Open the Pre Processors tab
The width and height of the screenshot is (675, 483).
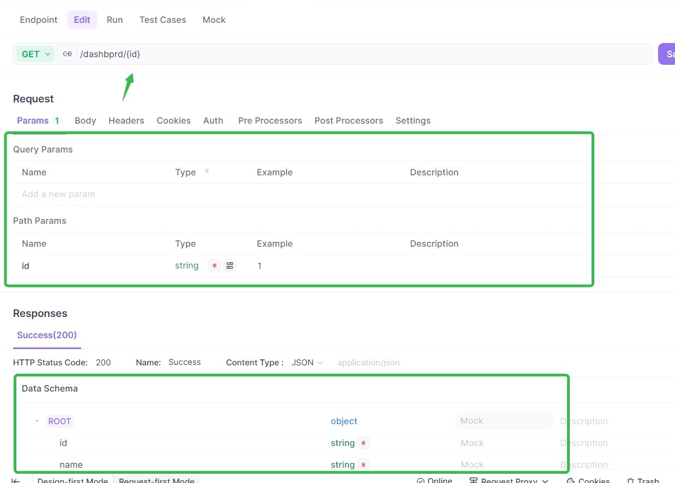click(270, 121)
